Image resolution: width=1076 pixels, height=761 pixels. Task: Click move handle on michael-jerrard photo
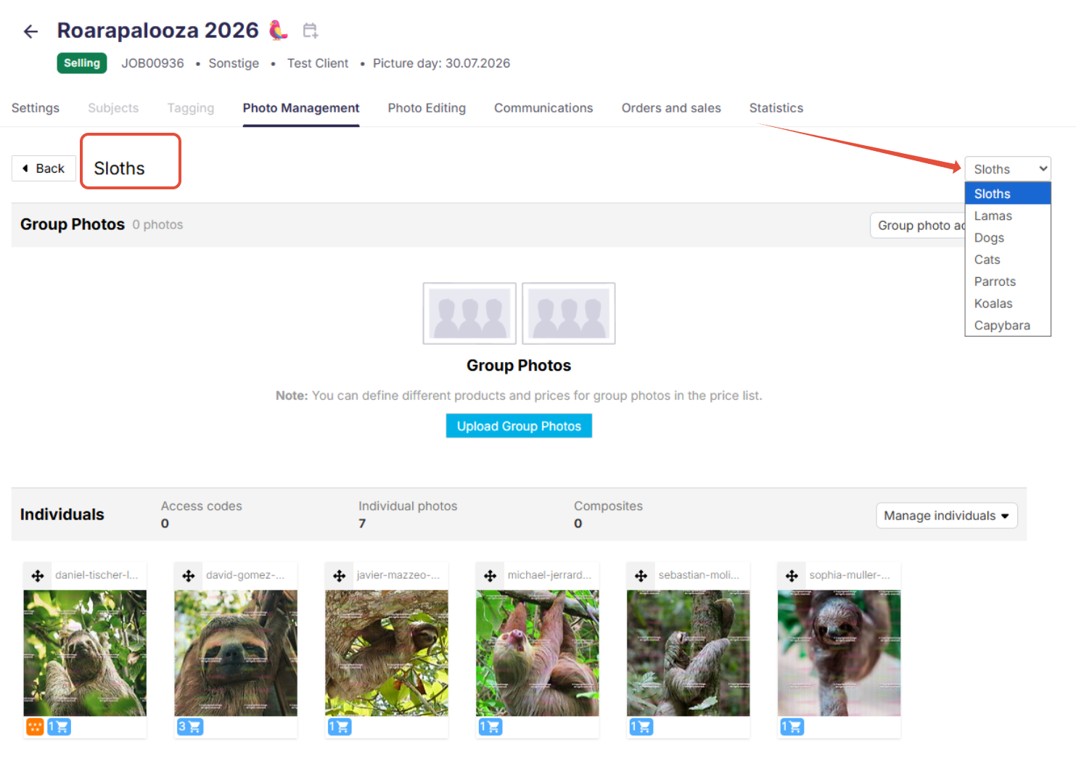tap(490, 576)
